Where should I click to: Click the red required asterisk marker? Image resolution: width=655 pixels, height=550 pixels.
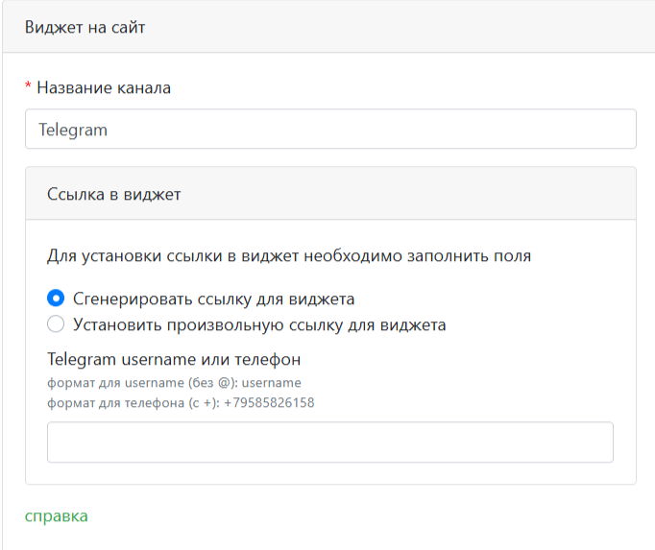pos(29,86)
